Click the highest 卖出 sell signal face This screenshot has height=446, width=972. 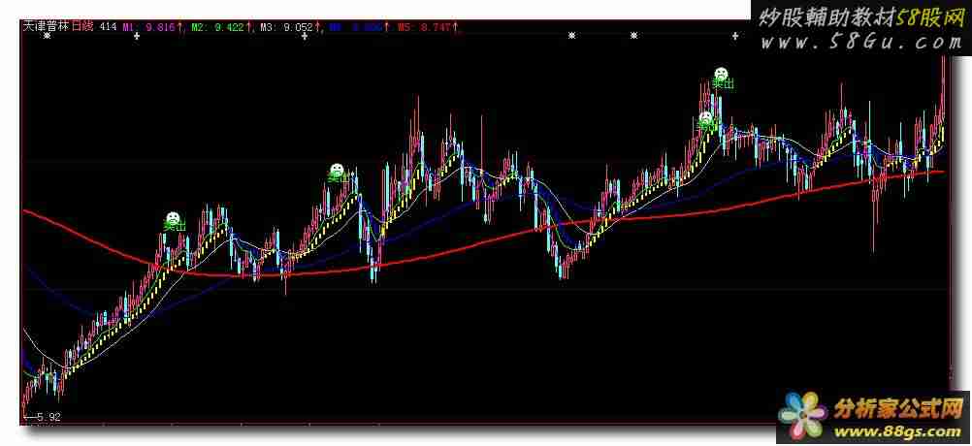click(x=721, y=74)
